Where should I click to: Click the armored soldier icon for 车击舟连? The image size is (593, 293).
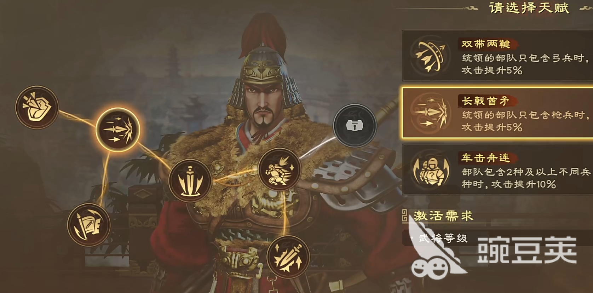tap(430, 170)
